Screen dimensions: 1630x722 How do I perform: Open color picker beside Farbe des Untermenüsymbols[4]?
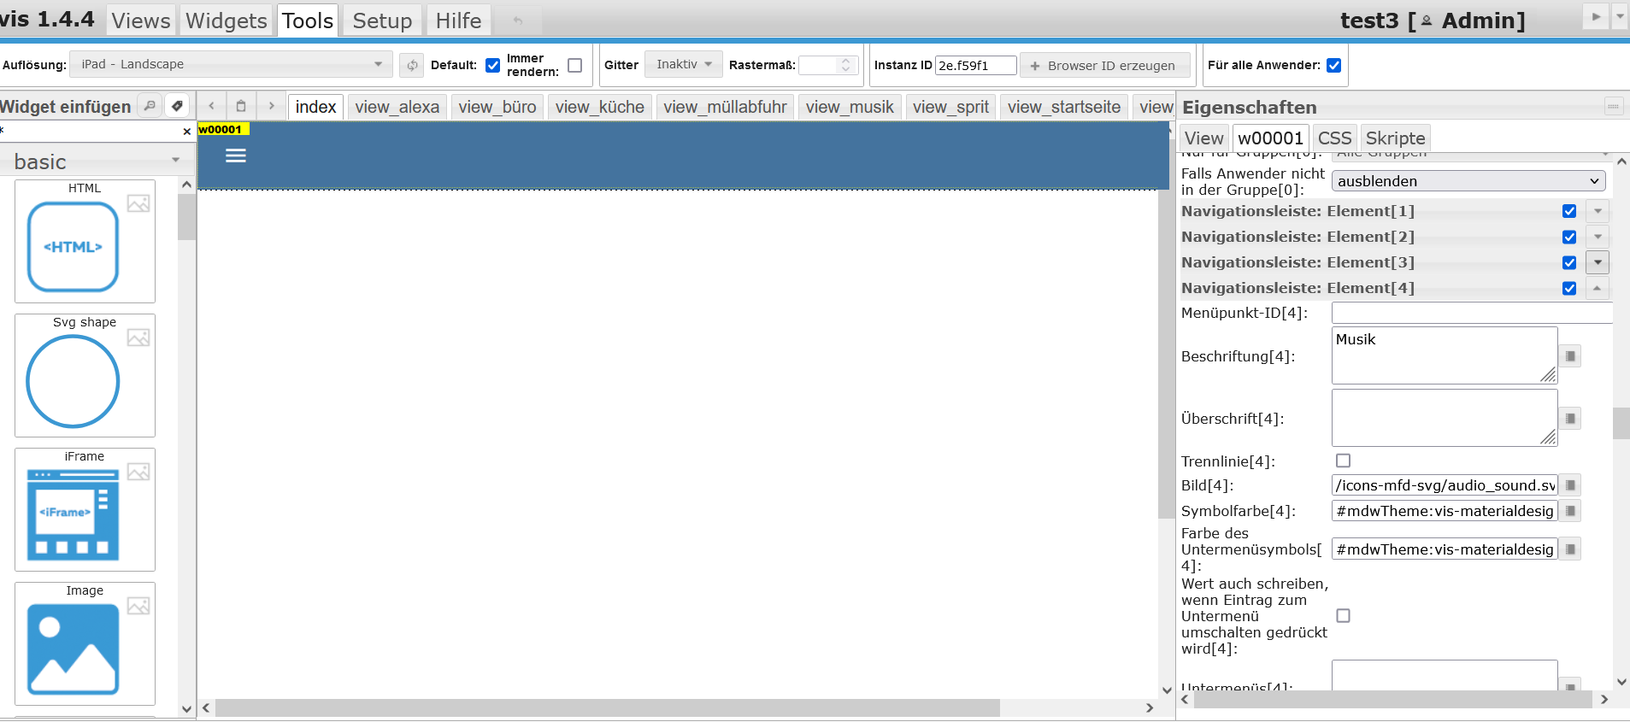click(1570, 549)
